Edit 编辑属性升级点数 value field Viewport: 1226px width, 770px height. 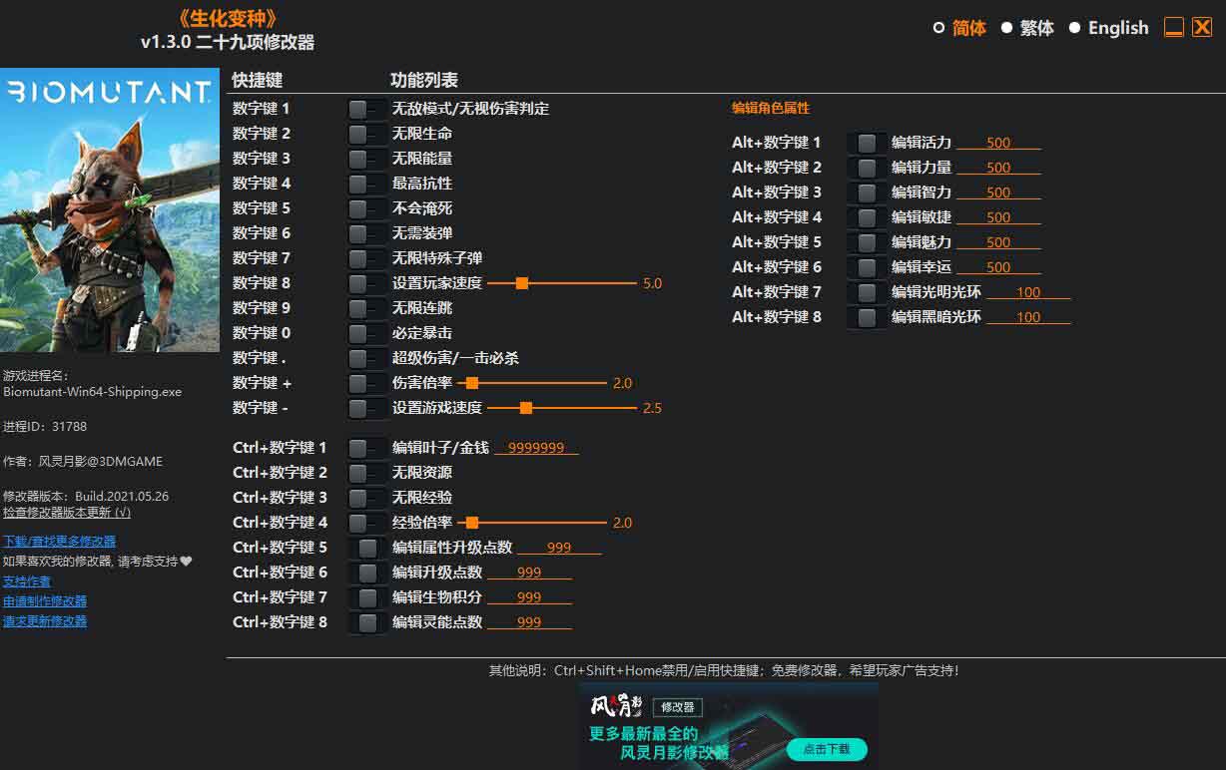tap(559, 548)
